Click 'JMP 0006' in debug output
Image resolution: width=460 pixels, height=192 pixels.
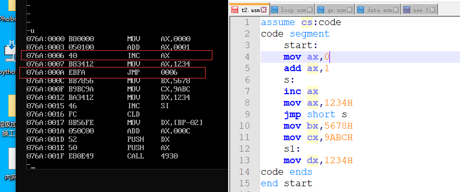coord(152,72)
